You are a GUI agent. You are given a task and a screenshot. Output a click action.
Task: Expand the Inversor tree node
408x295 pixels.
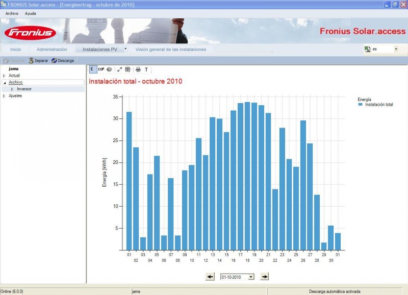(x=12, y=89)
